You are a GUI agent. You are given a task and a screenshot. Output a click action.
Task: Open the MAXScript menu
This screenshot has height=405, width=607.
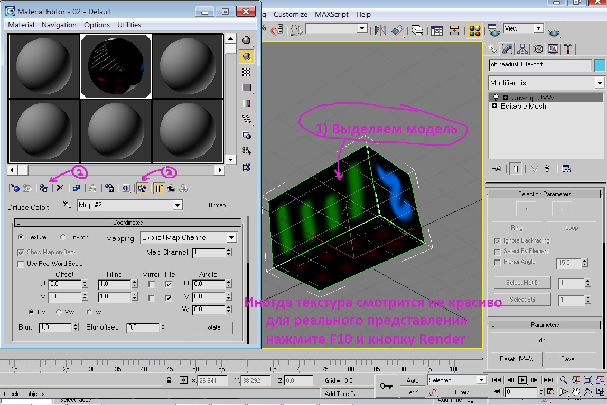click(332, 14)
